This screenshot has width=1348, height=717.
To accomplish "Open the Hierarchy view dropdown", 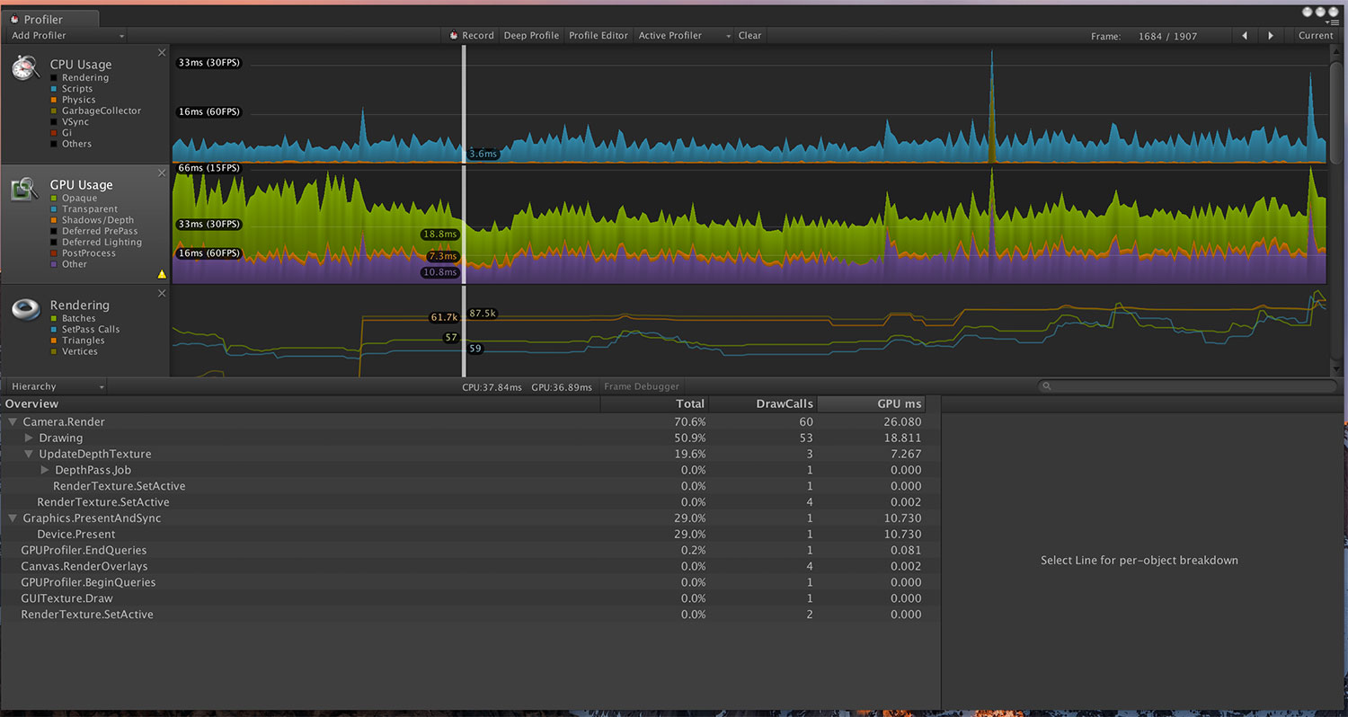I will click(54, 385).
